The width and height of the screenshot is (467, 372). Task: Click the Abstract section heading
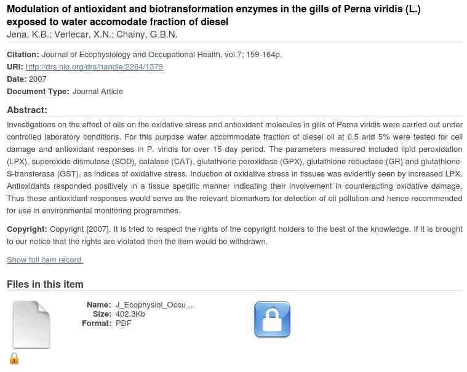pos(26,110)
